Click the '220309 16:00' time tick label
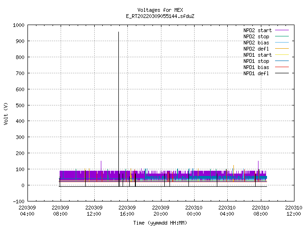Image resolution: width=303 pixels, height=227 pixels. (x=127, y=211)
